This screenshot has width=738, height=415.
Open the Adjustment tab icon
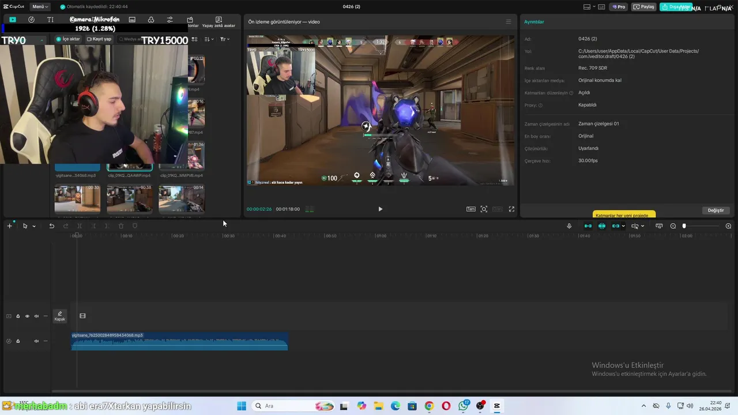point(170,20)
